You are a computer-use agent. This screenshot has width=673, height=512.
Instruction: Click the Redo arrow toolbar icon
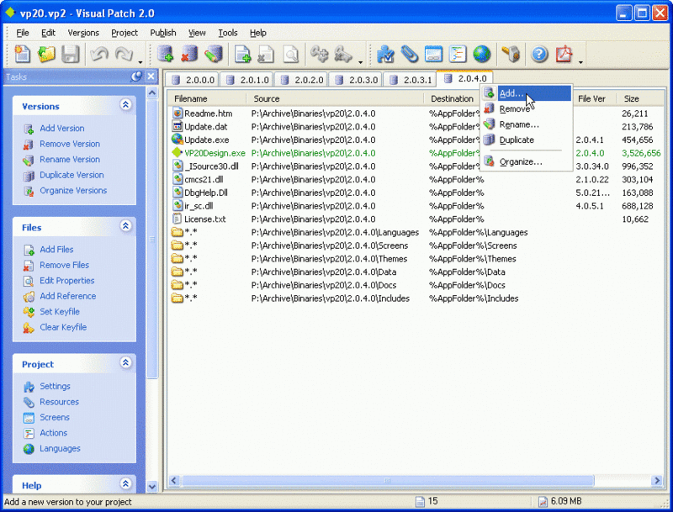[124, 55]
